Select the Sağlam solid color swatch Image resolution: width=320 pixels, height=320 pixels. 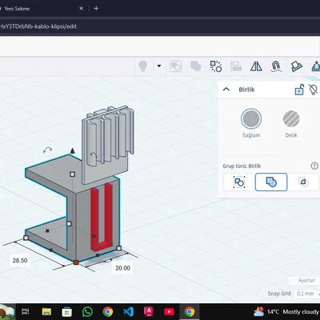coord(251,118)
